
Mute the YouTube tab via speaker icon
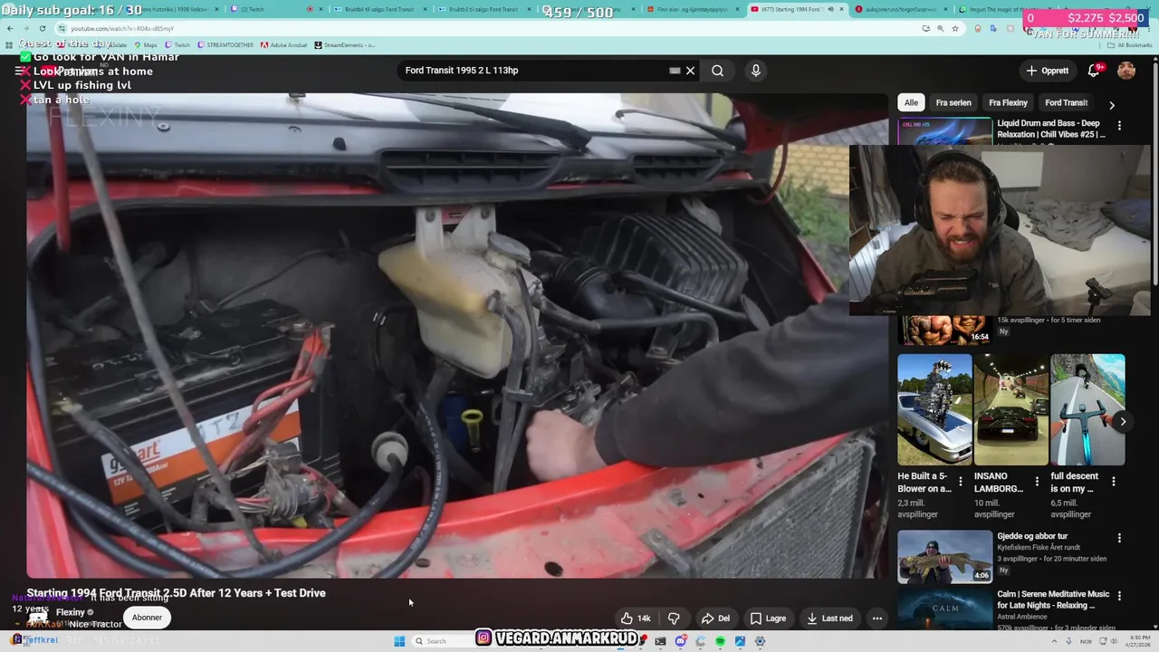pos(831,9)
